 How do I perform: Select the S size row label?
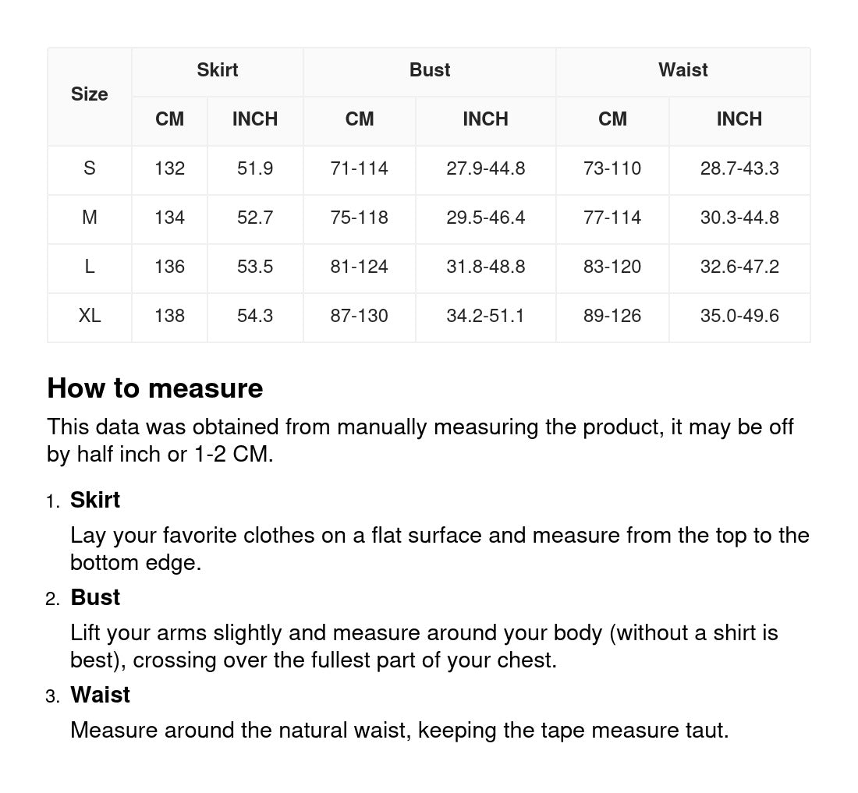[90, 168]
